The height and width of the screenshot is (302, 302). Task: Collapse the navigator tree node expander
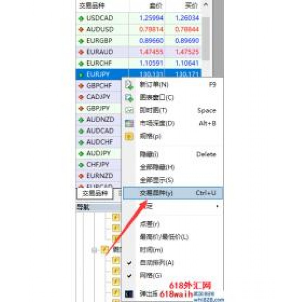point(94,249)
